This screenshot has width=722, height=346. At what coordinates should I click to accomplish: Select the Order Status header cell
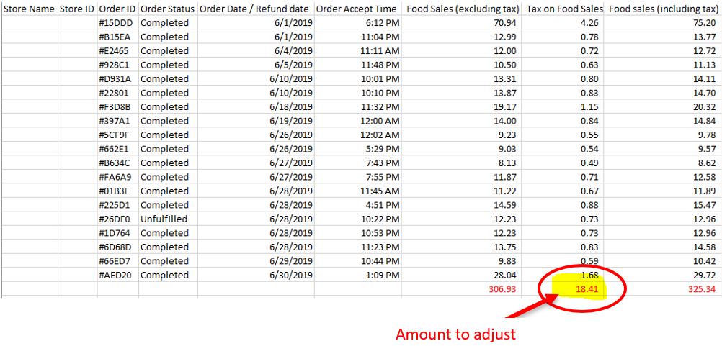point(167,9)
